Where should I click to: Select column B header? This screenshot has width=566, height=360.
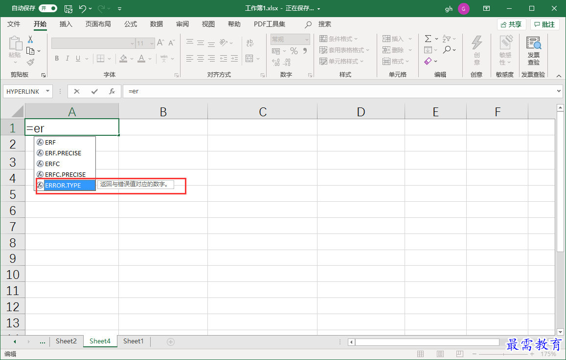pyautogui.click(x=163, y=112)
